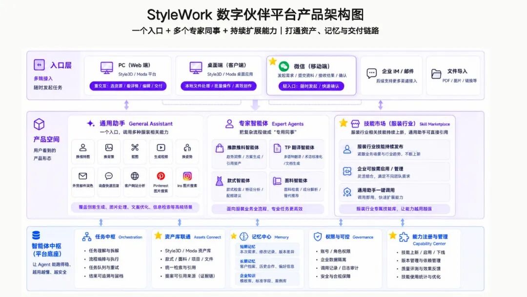Click the database stack icon above 智能体中枢
Screen dimensions: 527x297
(x=36, y=235)
